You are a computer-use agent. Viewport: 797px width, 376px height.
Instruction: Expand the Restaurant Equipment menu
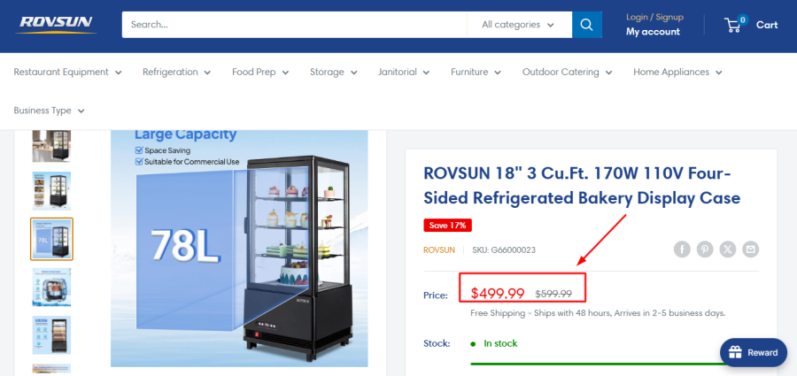67,73
